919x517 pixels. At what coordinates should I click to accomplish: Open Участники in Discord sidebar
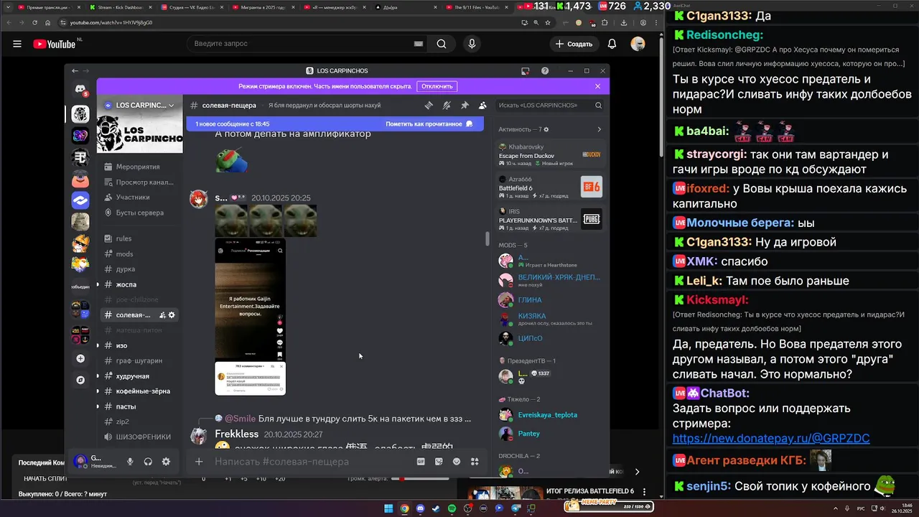(x=140, y=197)
